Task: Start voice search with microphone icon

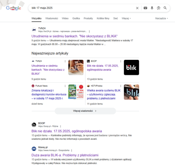Action: (x=152, y=8)
